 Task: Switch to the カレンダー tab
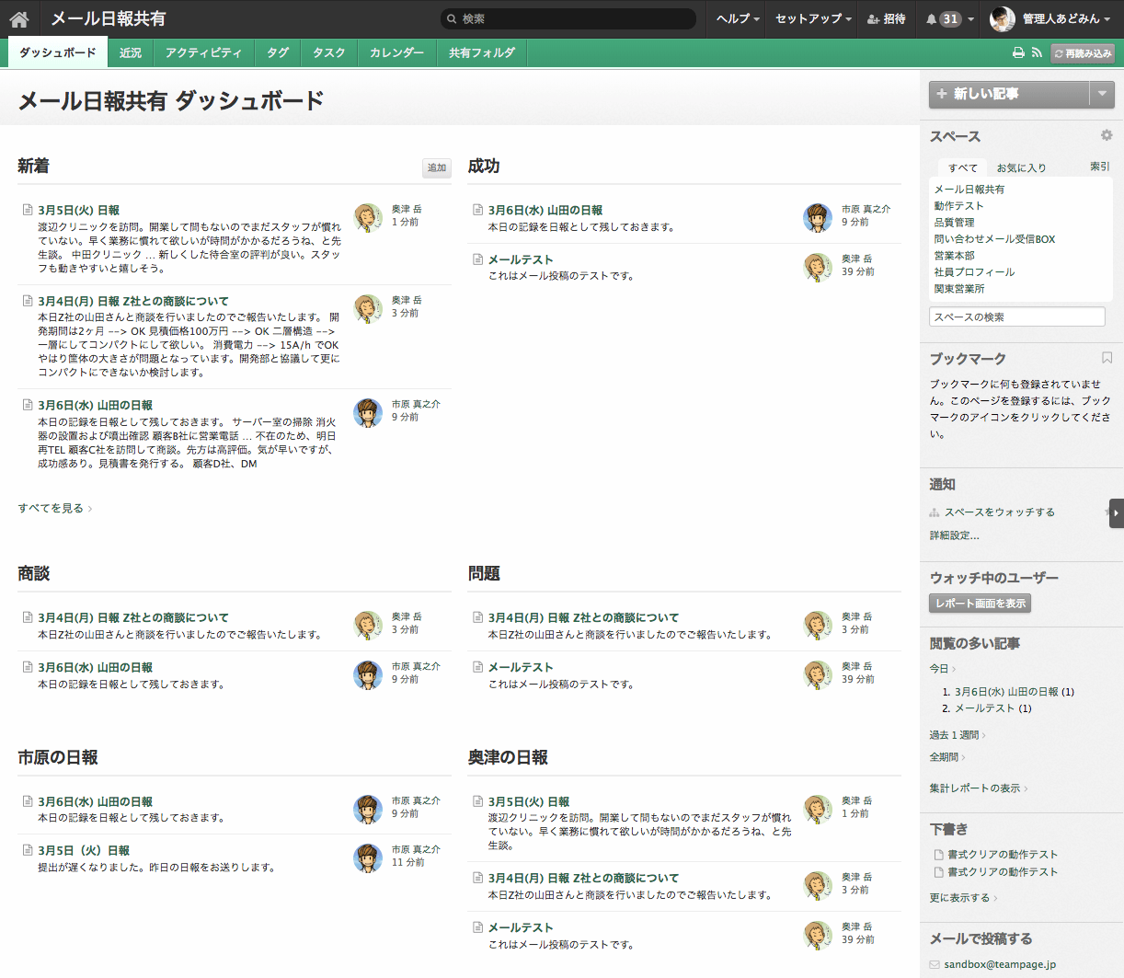396,53
